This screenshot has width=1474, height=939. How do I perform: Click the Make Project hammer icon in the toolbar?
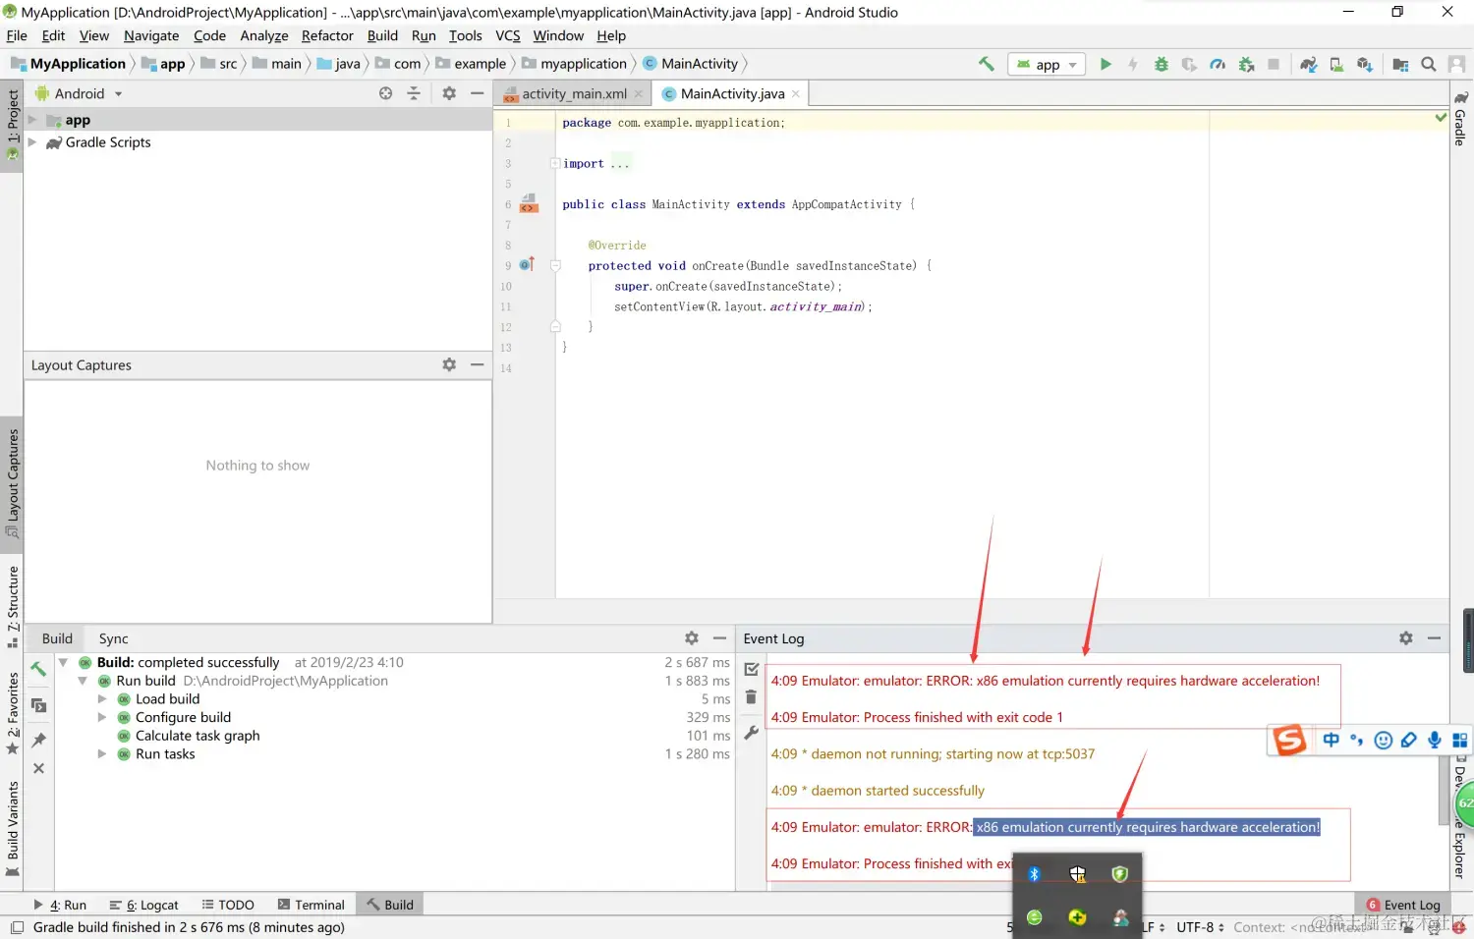pos(986,64)
